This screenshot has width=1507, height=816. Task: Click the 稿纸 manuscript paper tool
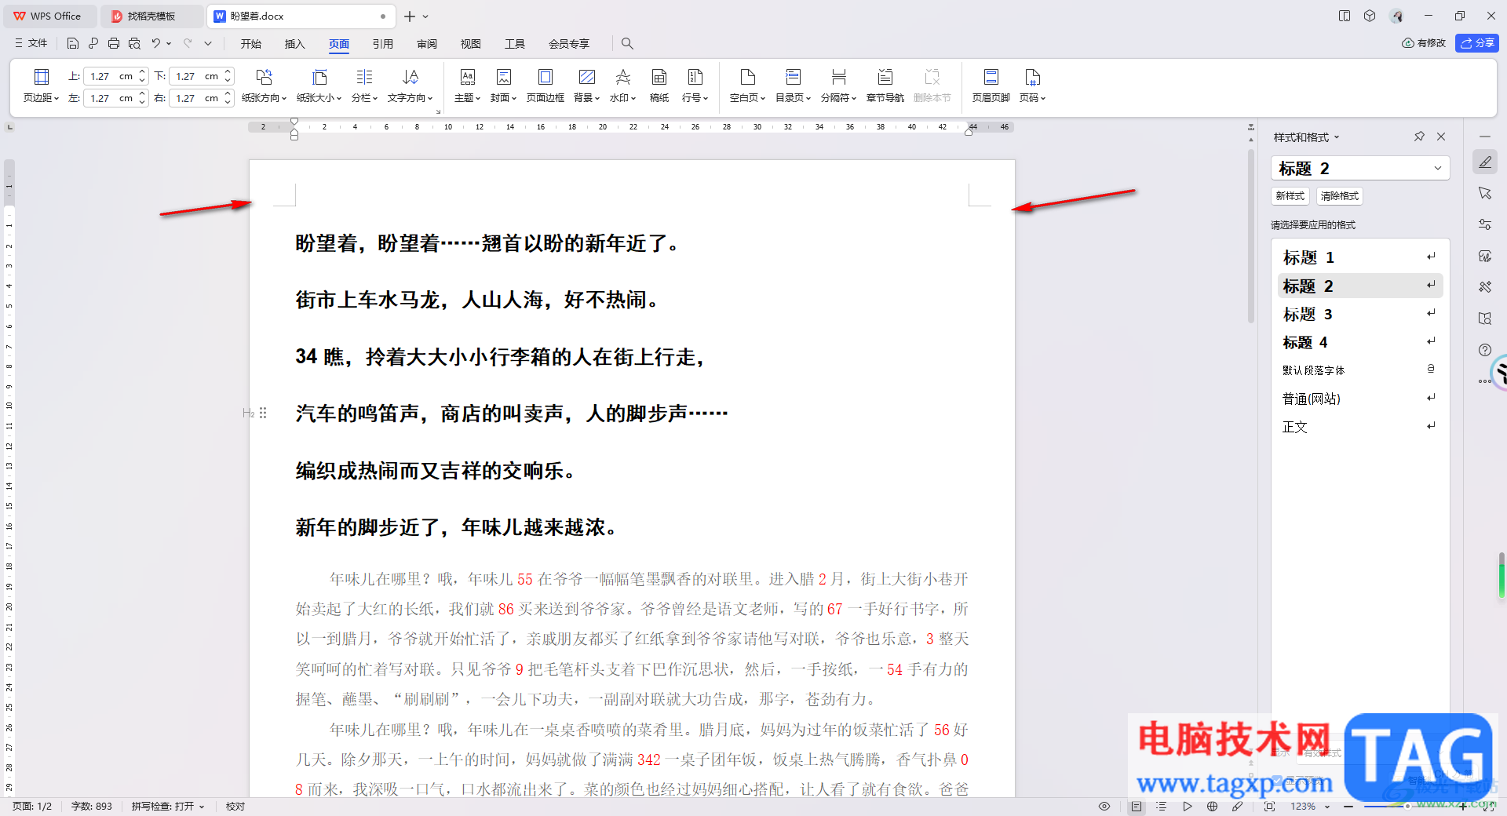(659, 86)
